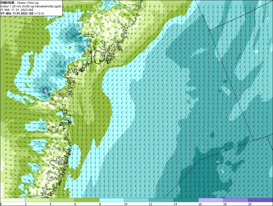273x206 pixels.
Task: Click the 'VT: Mið. 11.01.2023 18Z' line
Action: point(17,13)
